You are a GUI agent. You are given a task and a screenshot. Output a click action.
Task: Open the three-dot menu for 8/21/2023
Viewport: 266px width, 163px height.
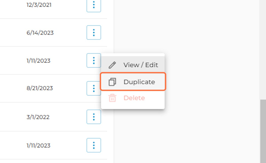pyautogui.click(x=94, y=88)
